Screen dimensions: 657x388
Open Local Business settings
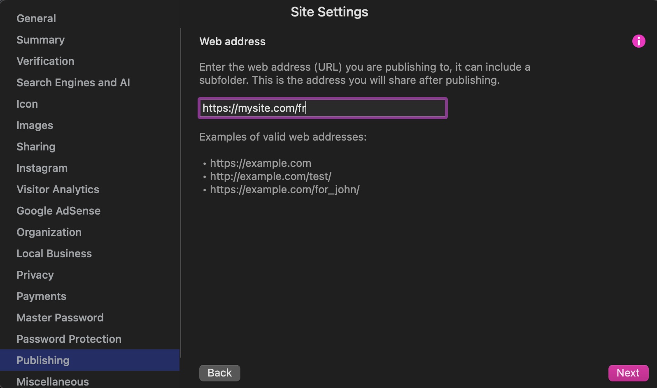[x=54, y=254]
